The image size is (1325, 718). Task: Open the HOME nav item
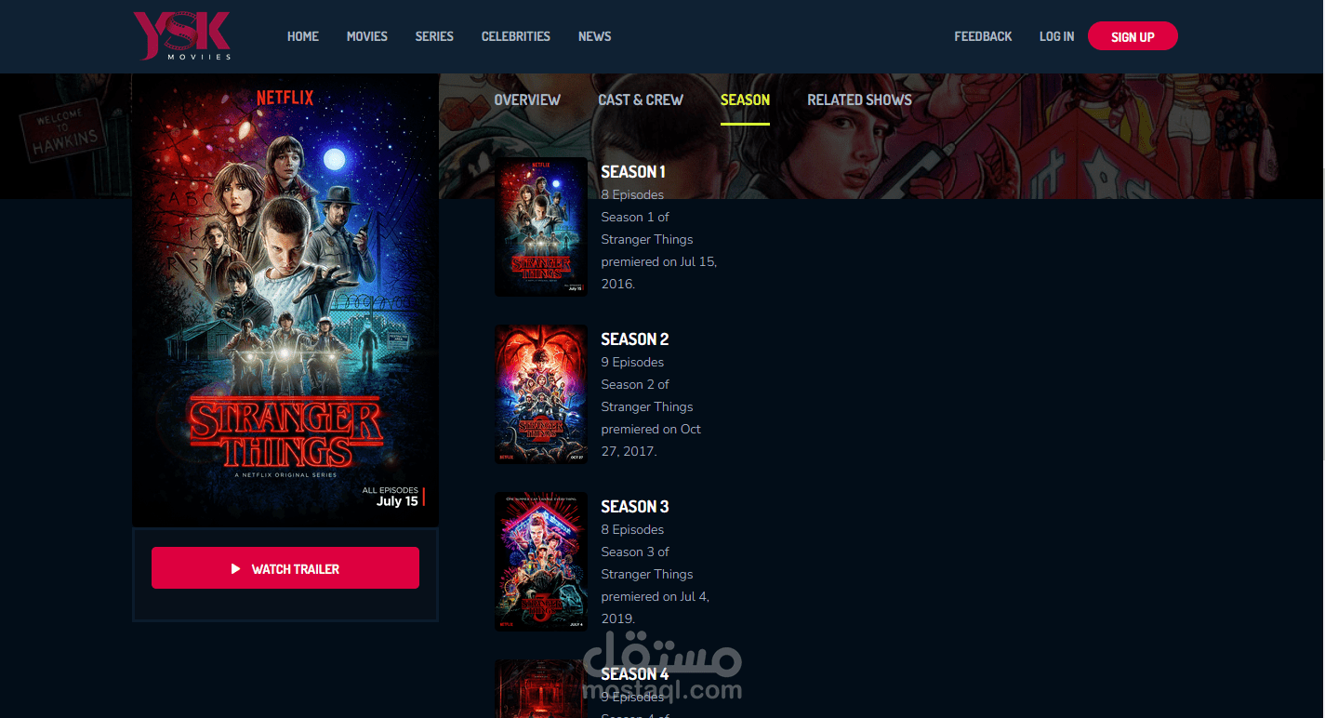click(303, 36)
